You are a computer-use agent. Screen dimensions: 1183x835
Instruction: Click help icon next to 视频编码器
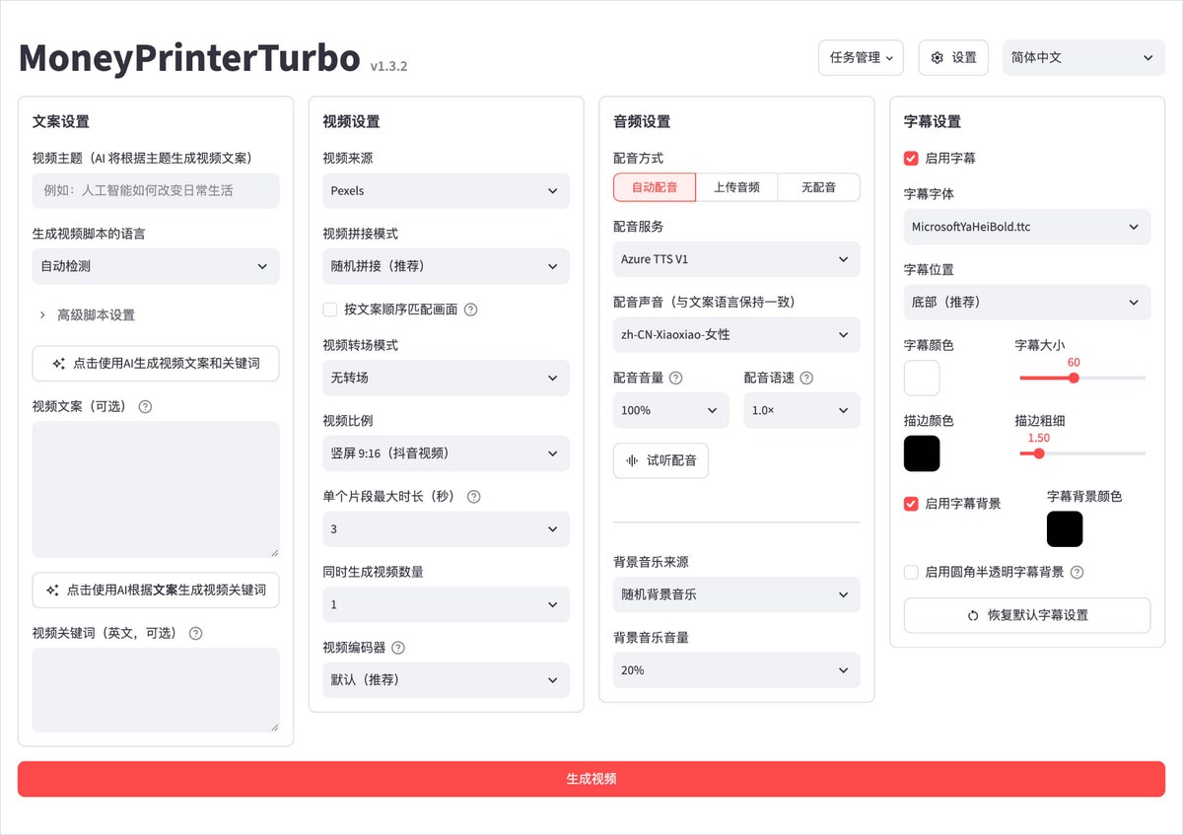398,648
